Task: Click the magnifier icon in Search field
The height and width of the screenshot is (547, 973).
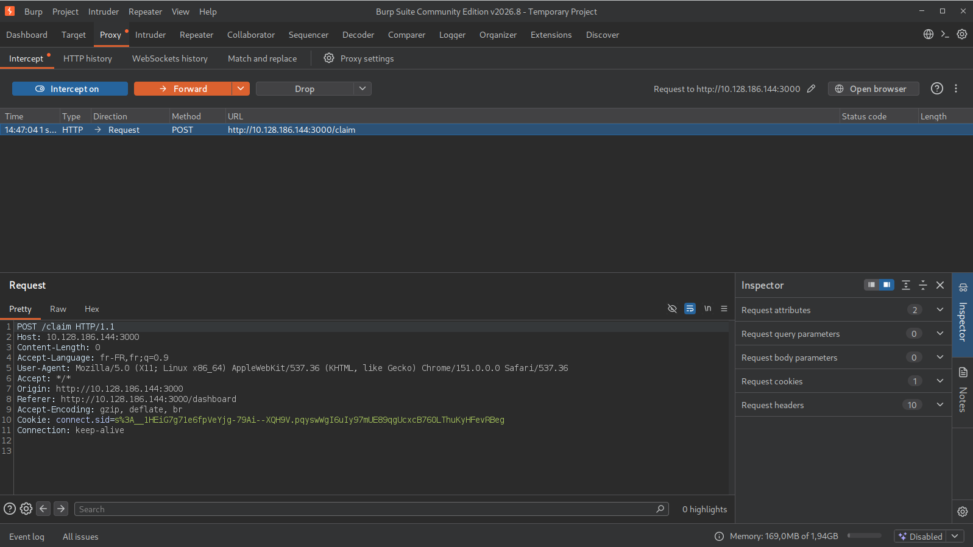Action: point(660,509)
